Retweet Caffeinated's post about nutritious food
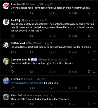The height and width of the screenshot is (108, 98). point(31,52)
